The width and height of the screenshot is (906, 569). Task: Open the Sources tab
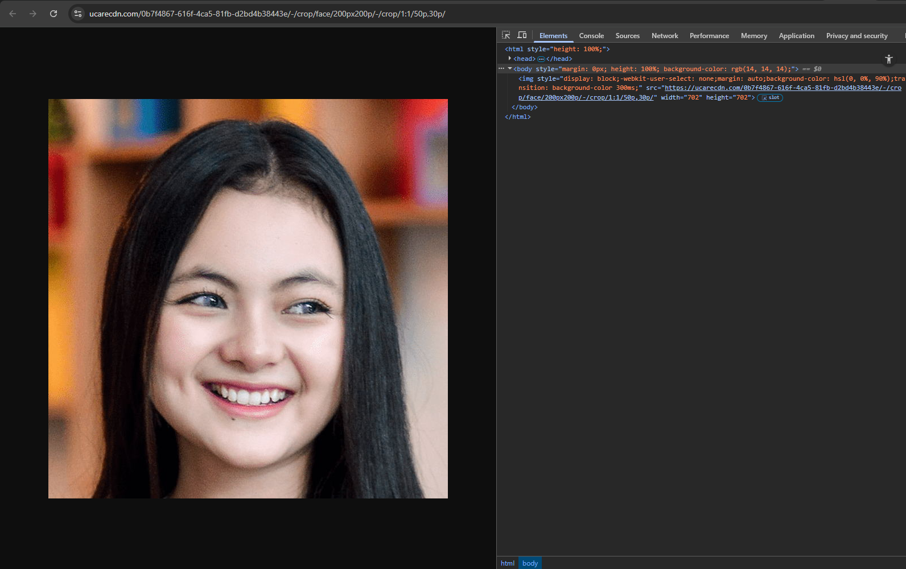(x=627, y=36)
